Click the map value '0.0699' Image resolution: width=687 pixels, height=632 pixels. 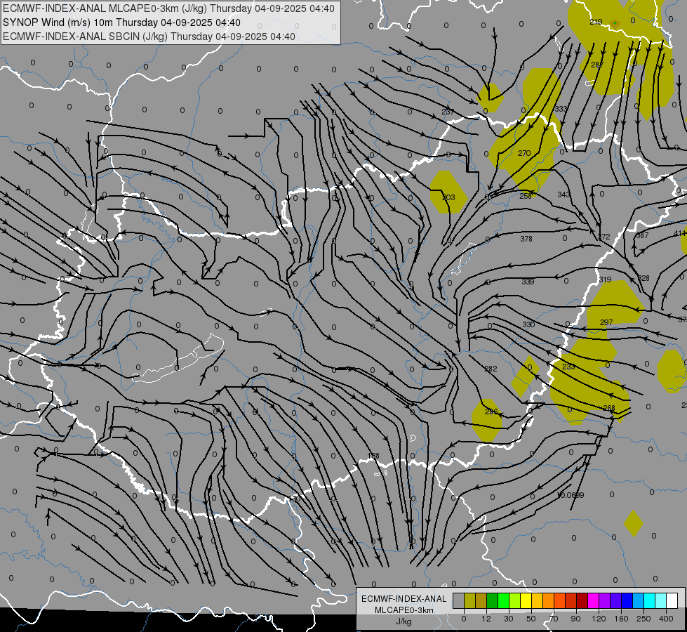(x=571, y=495)
